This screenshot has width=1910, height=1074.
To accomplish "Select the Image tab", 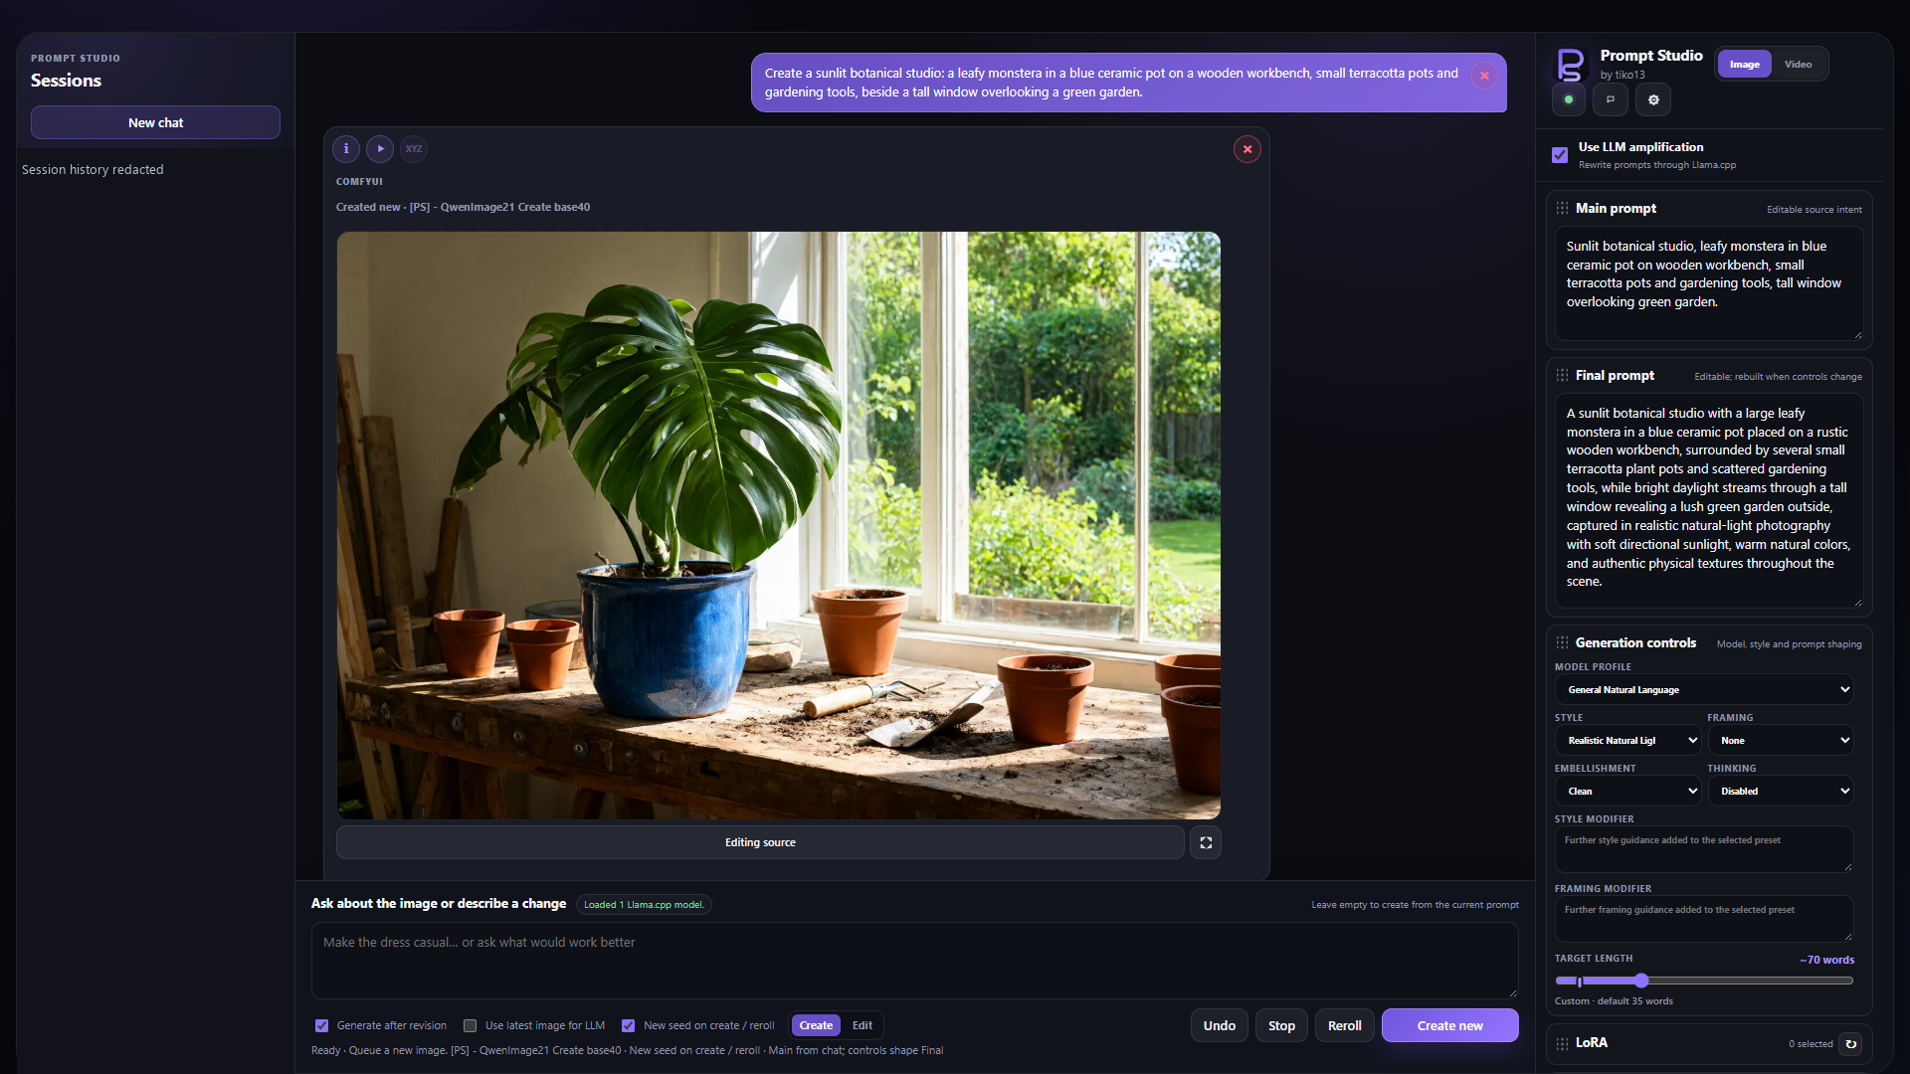I will pos(1744,65).
